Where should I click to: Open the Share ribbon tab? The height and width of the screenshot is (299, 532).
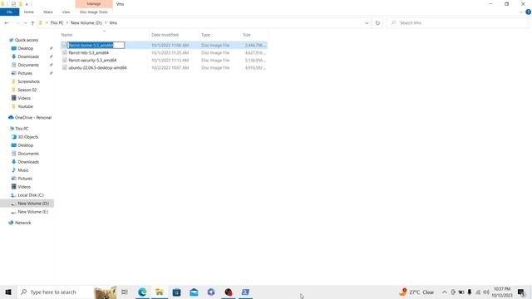click(x=48, y=12)
